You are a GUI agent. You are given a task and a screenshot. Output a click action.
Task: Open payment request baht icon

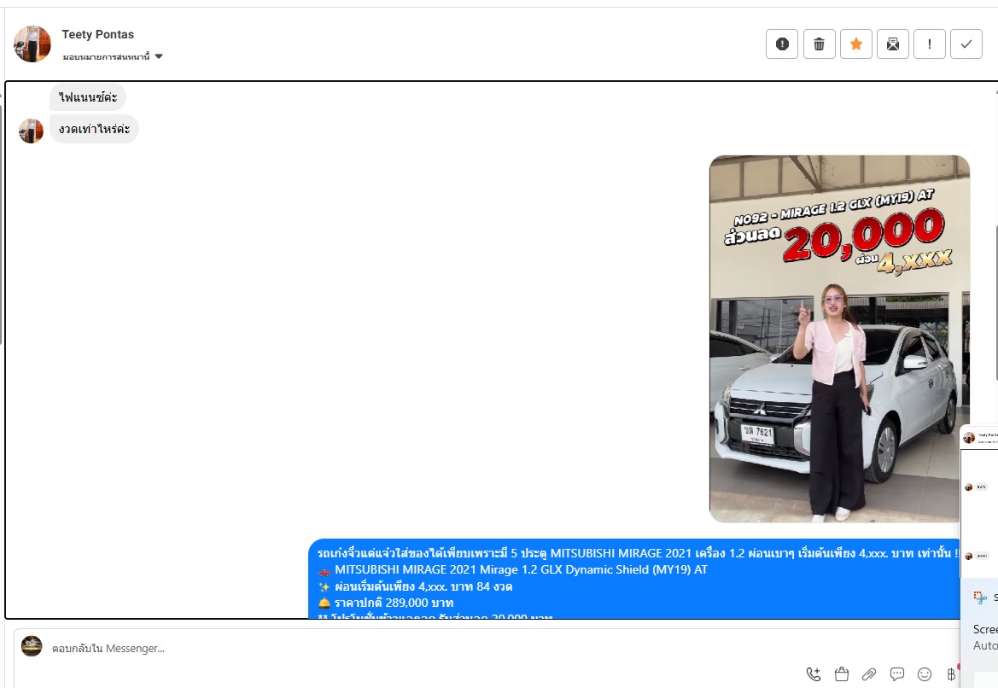pos(951,674)
